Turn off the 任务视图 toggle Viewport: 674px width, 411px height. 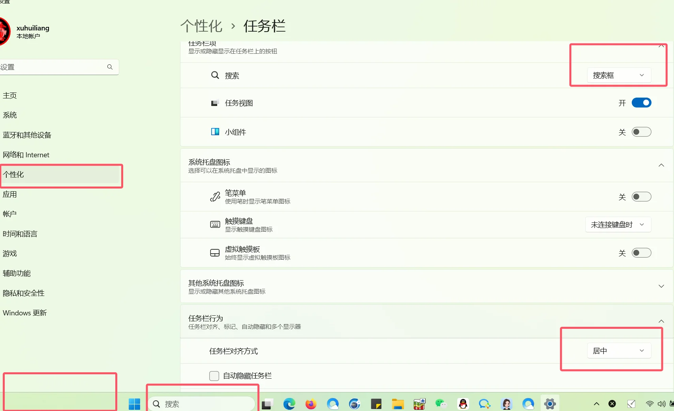641,103
